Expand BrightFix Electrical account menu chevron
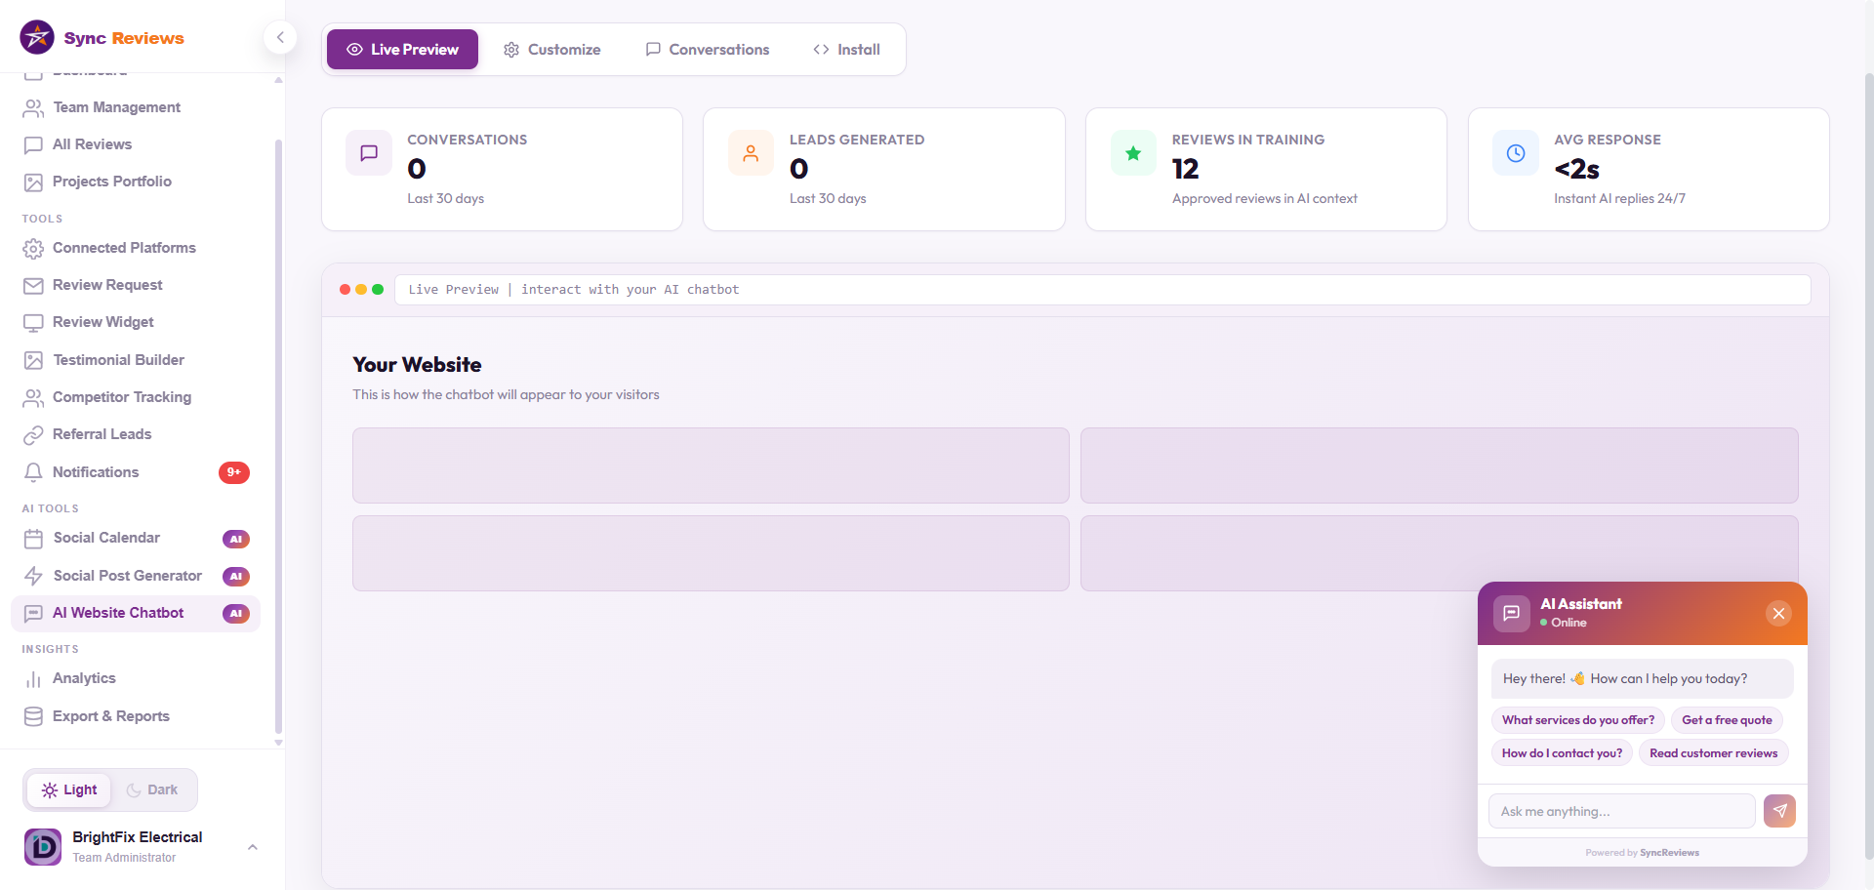 point(253,847)
